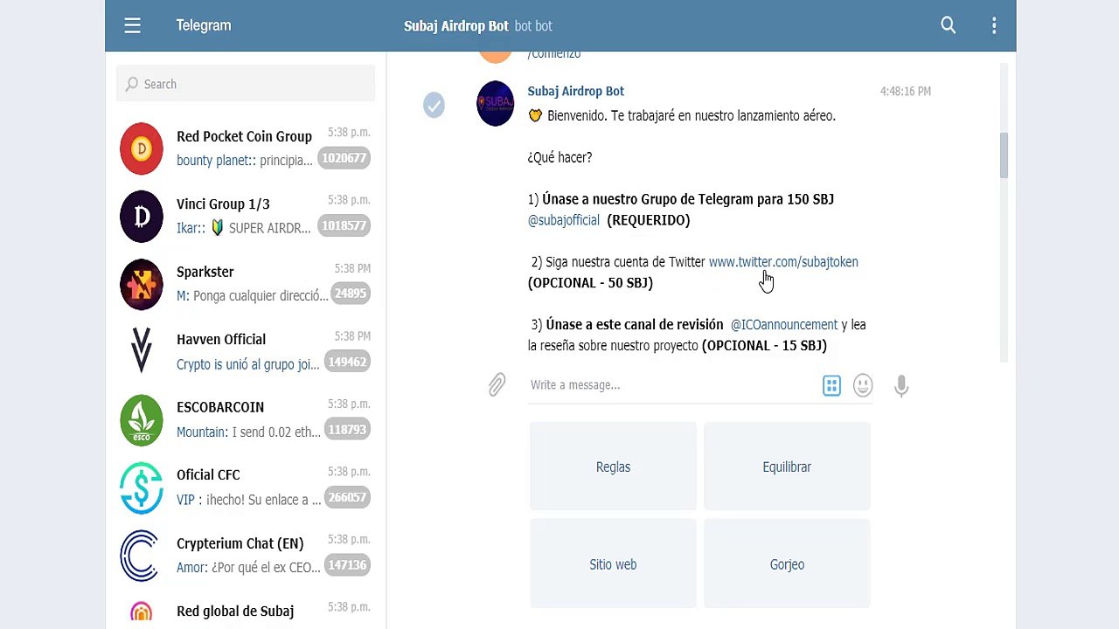
Task: Click the chat message scrollbar thumb
Action: click(1004, 156)
